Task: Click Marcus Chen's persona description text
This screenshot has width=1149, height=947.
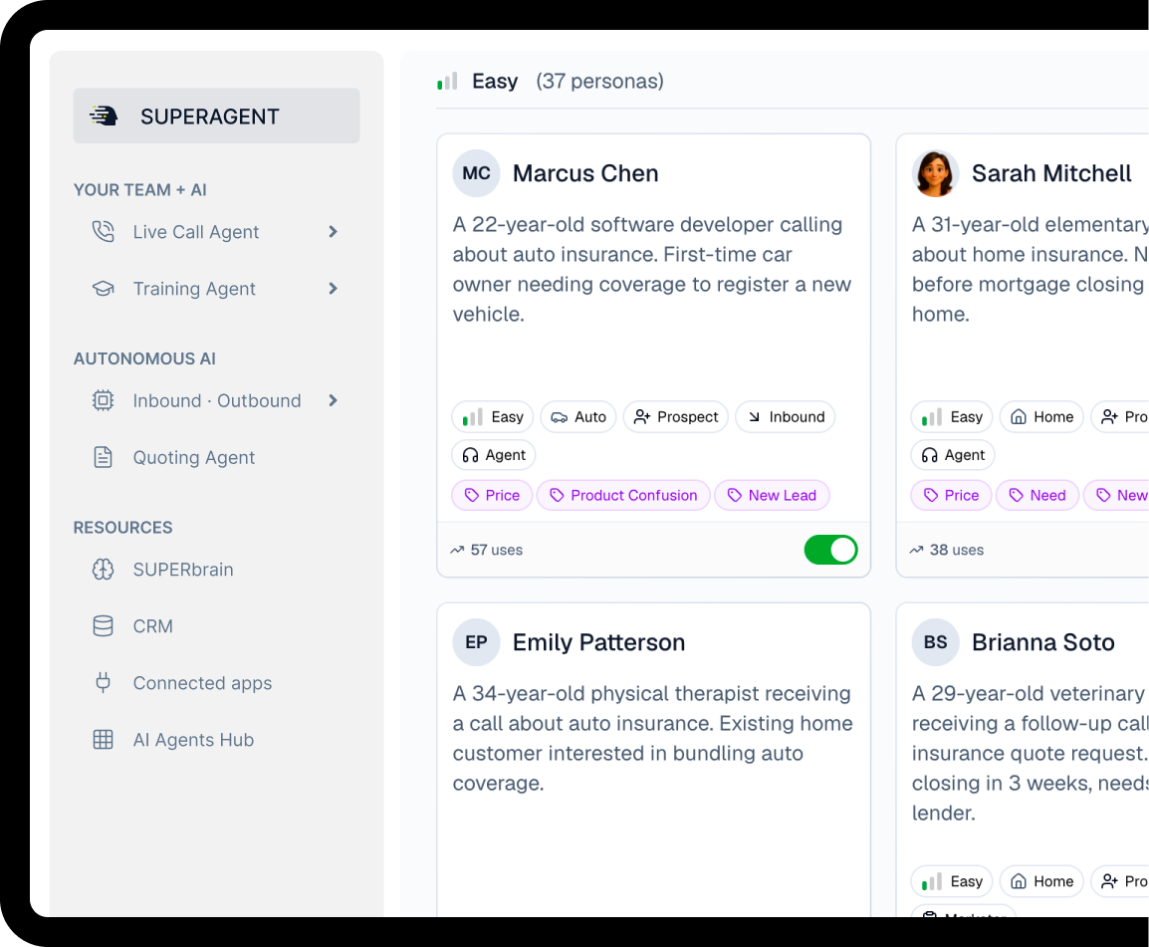Action: point(652,269)
